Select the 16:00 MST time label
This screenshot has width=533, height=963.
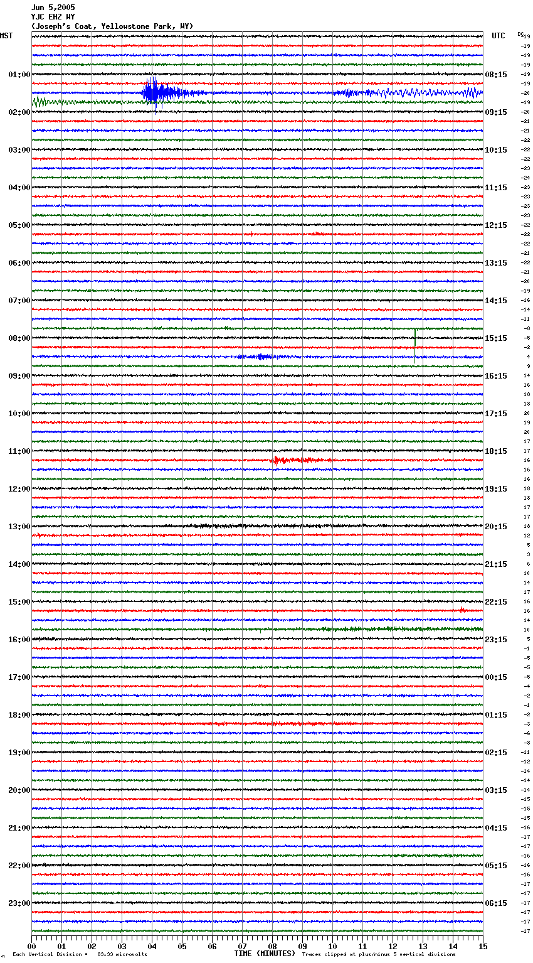point(19,640)
